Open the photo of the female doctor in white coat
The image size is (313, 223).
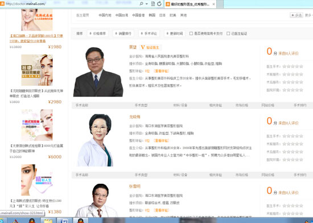click(x=95, y=140)
